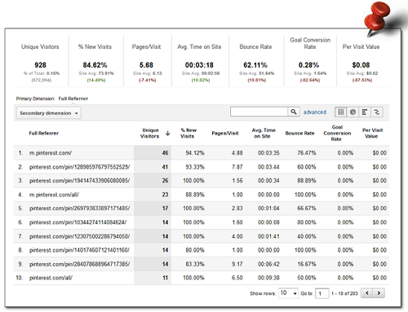Open pinterest.com/pin/123075002286794050/ referrer
Screen dimensions: 408x312
click(x=80, y=236)
